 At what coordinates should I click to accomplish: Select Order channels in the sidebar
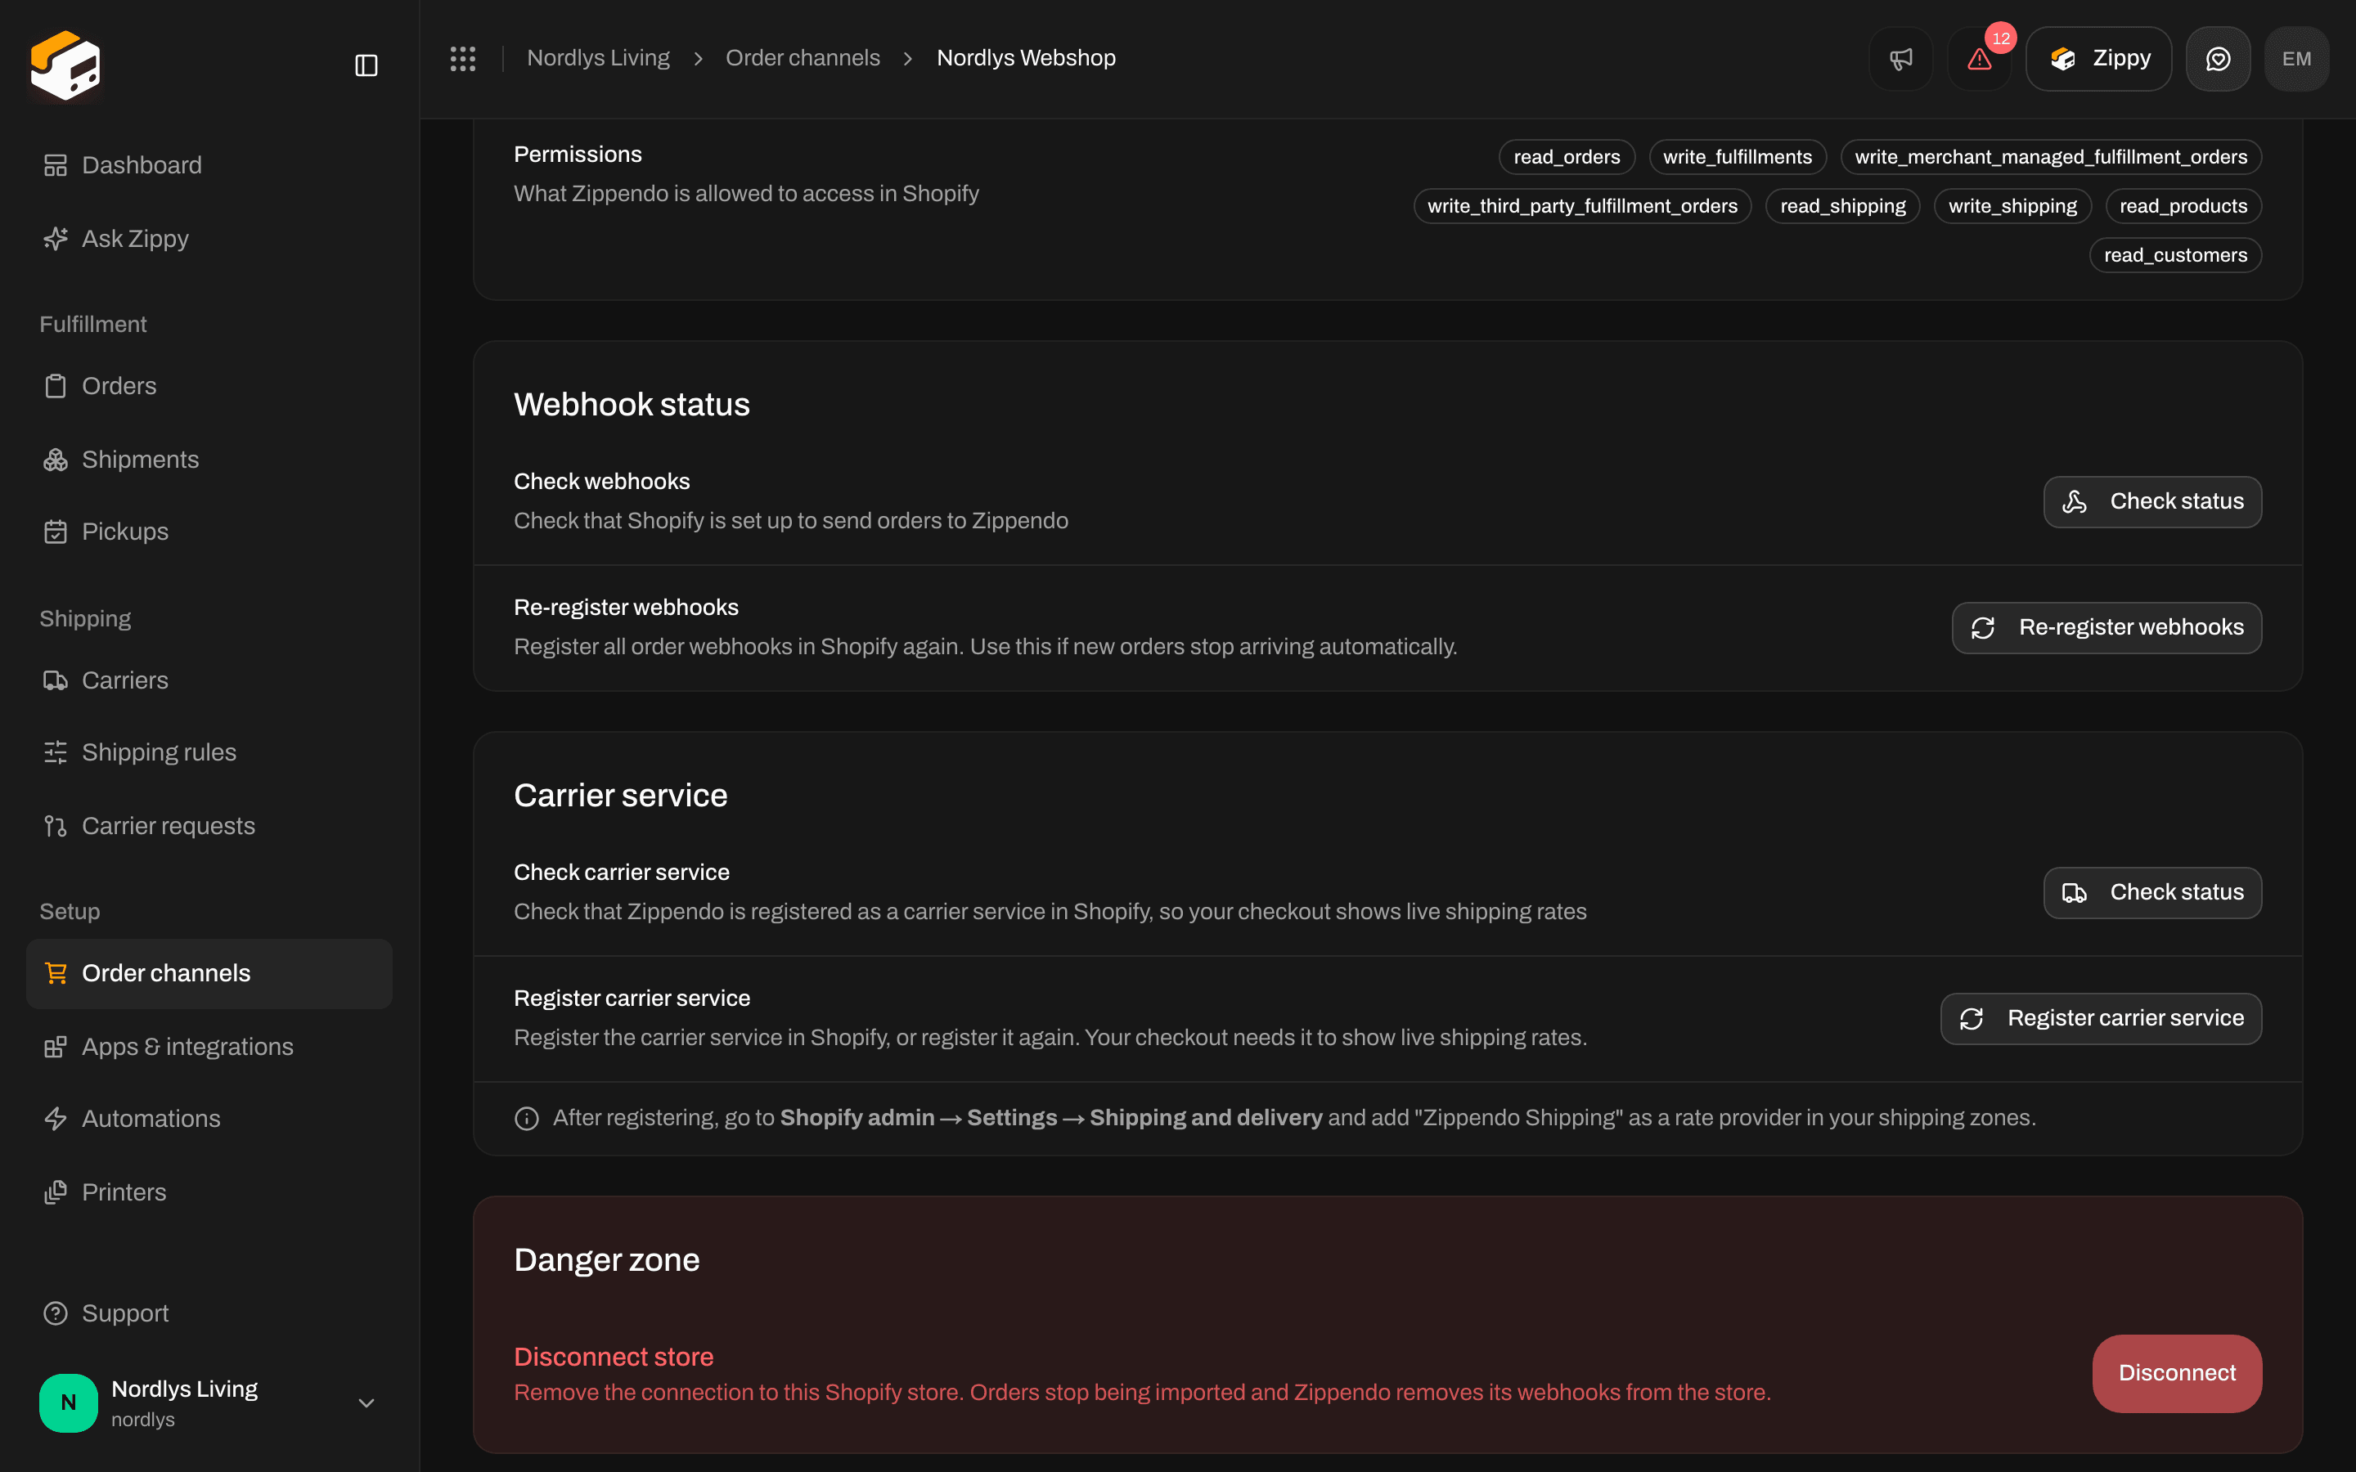tap(209, 973)
